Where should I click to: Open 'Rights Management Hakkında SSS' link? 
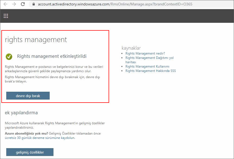pos(151,71)
